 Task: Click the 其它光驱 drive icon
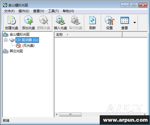[x=6, y=51]
